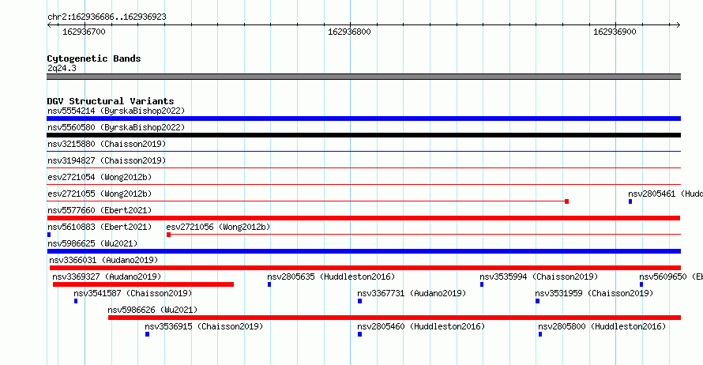Click label nsv3215880 (Chaisson2019)
This screenshot has width=703, height=365.
point(107,144)
